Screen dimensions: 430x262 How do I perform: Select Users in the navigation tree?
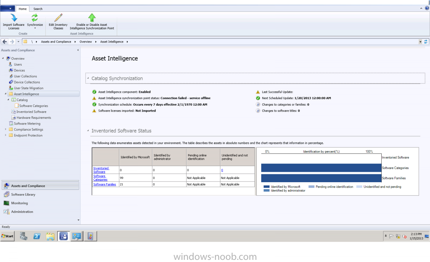pyautogui.click(x=18, y=64)
